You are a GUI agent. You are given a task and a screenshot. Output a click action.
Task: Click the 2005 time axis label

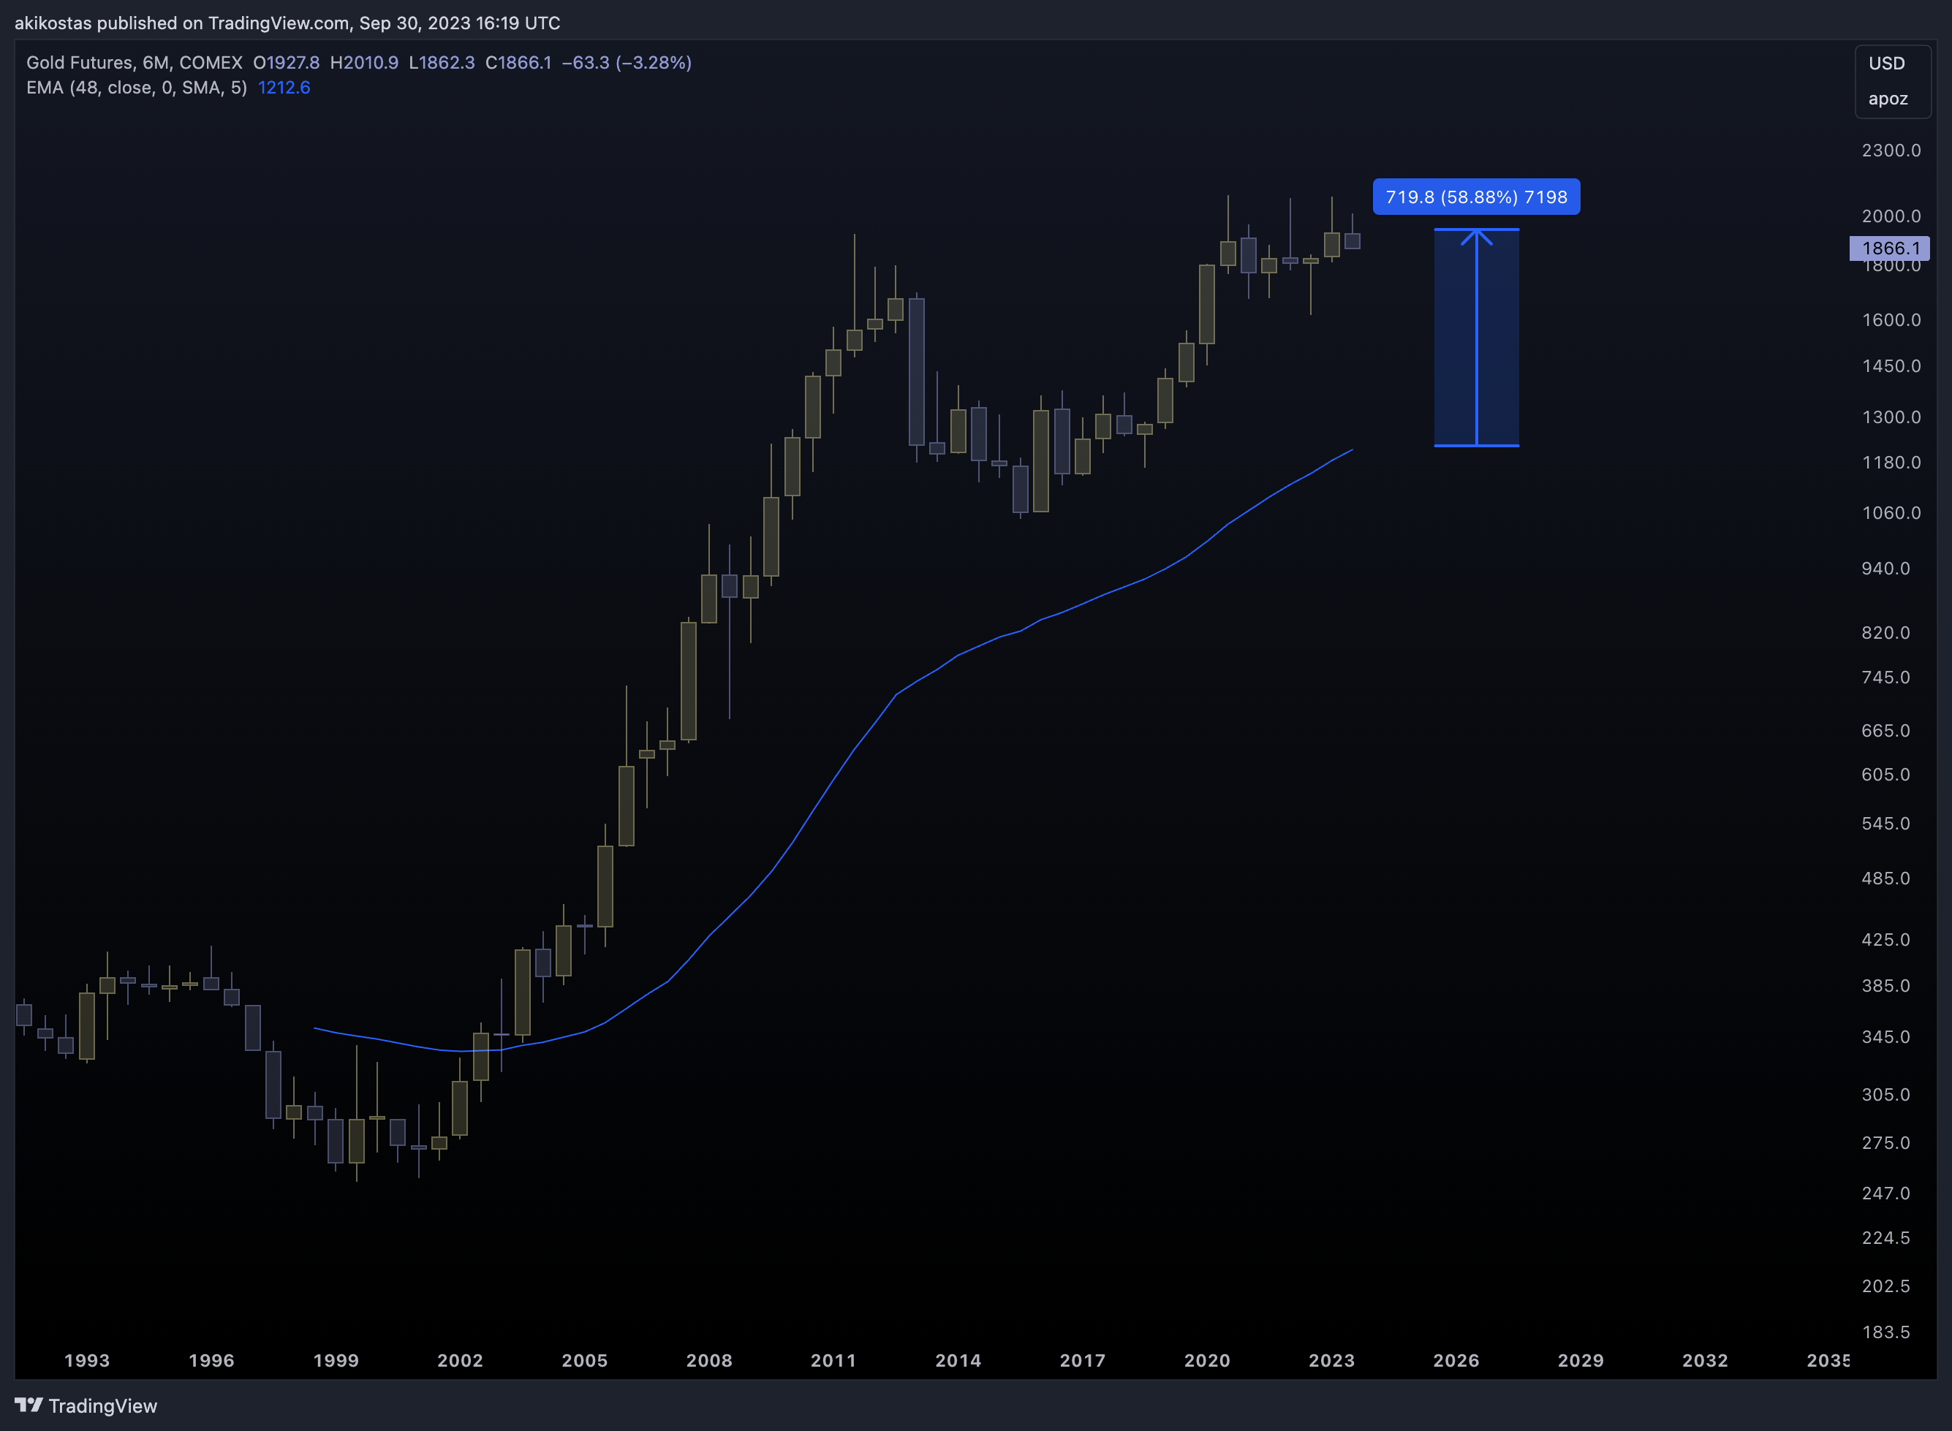585,1361
